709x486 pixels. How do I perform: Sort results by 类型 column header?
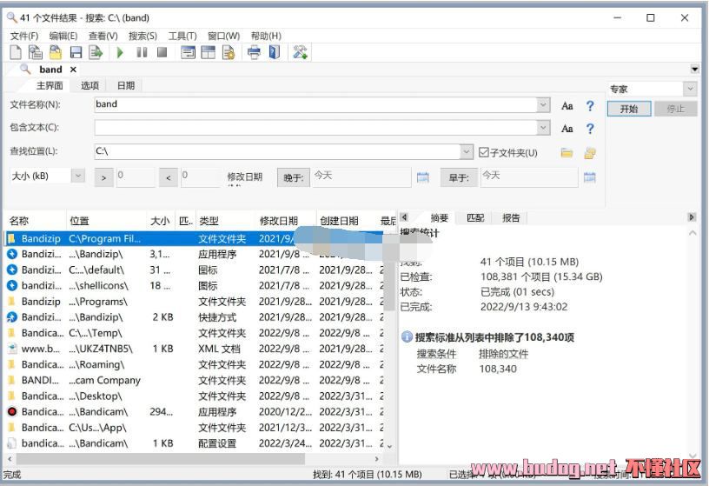[225, 221]
